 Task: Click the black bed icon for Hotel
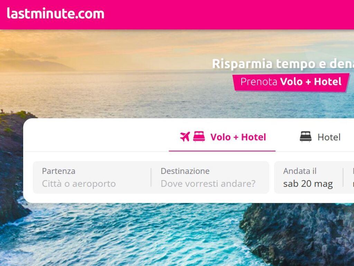(x=306, y=136)
